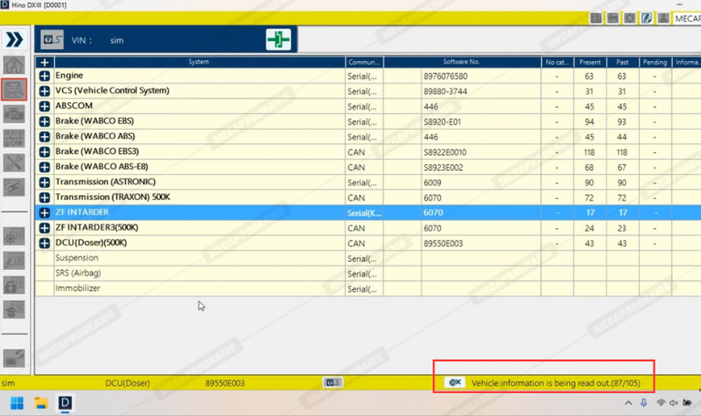
Task: Click the user profile icon in the top toolbar
Action: tap(664, 18)
